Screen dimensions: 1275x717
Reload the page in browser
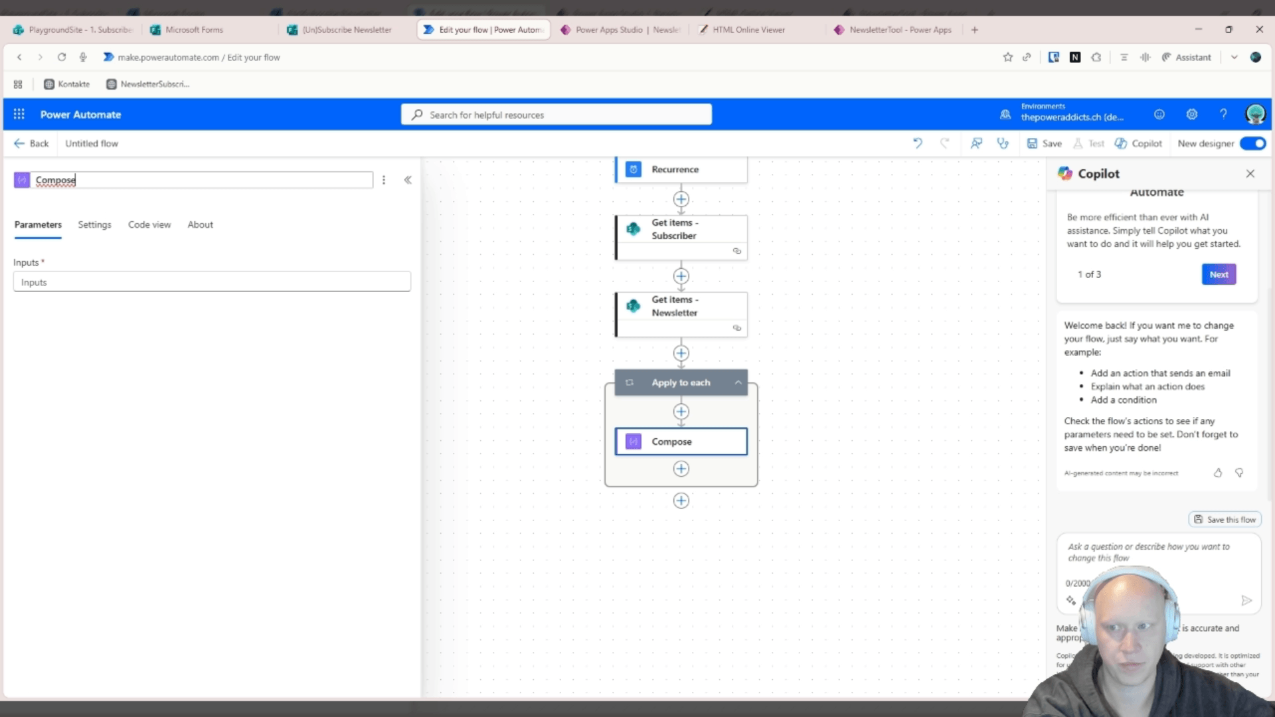tap(62, 57)
